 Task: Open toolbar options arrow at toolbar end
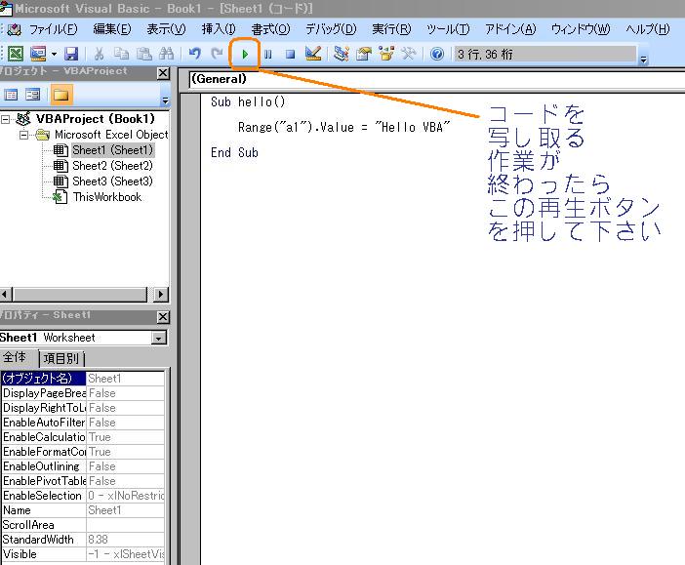[x=643, y=59]
